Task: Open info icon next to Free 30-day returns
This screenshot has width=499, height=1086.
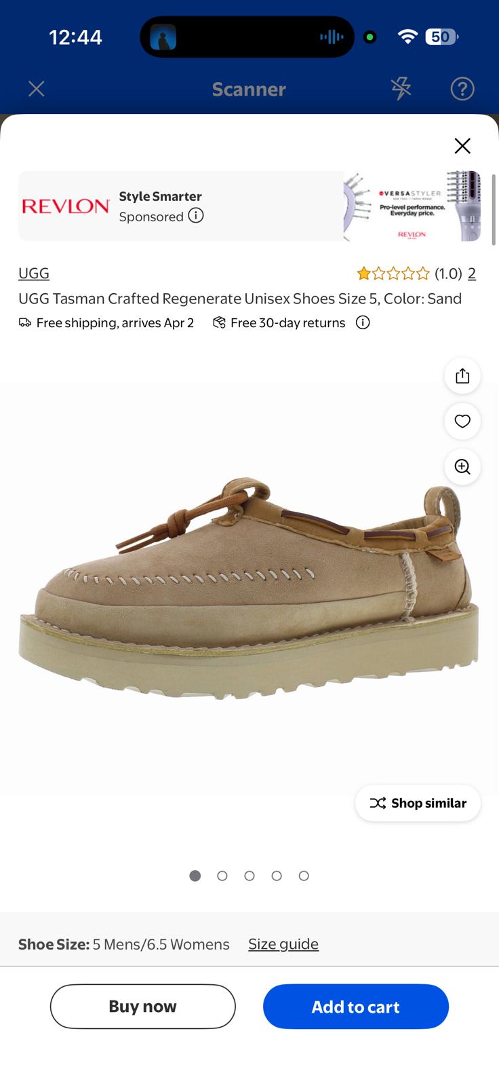Action: [x=363, y=322]
